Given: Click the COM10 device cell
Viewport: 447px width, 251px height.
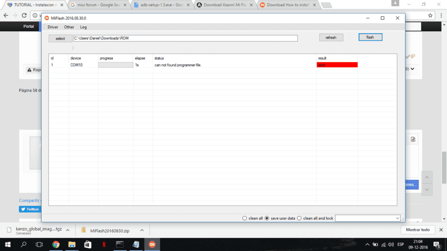Looking at the screenshot, I should [76, 65].
